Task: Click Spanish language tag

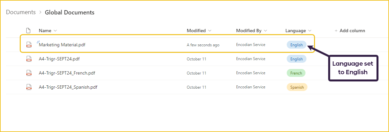Action: [x=297, y=87]
